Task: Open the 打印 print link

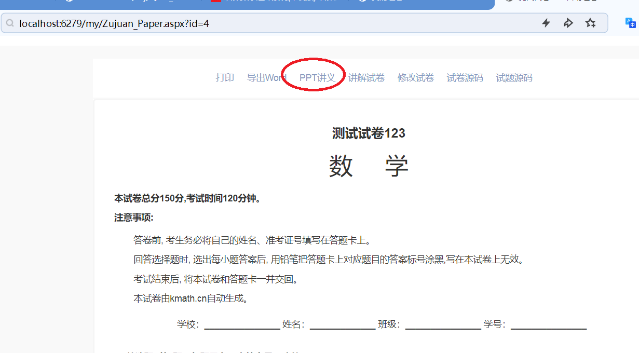Action: (x=224, y=77)
